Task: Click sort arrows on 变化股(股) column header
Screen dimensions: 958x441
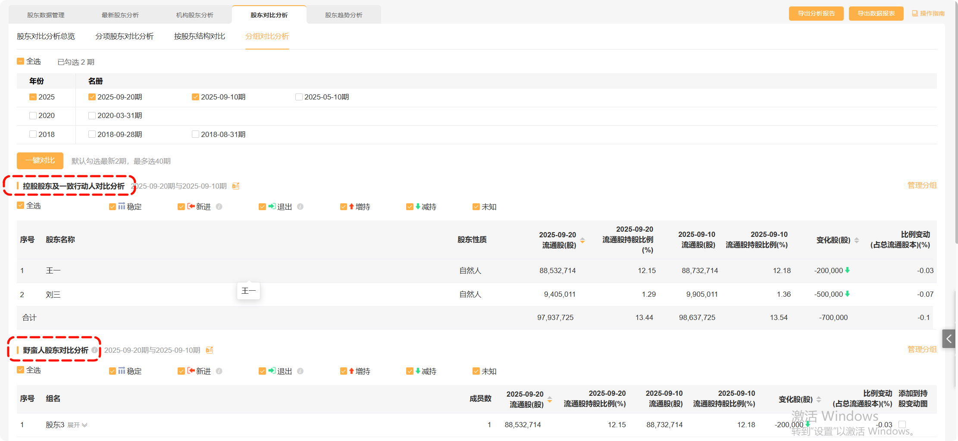Action: 857,240
